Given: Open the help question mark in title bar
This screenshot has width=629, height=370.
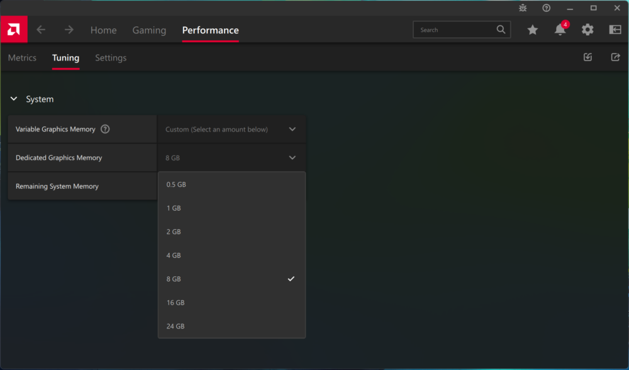Looking at the screenshot, I should coord(547,8).
